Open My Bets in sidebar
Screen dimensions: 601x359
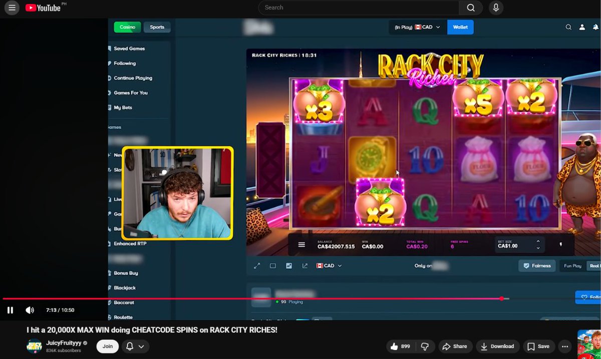pyautogui.click(x=123, y=107)
